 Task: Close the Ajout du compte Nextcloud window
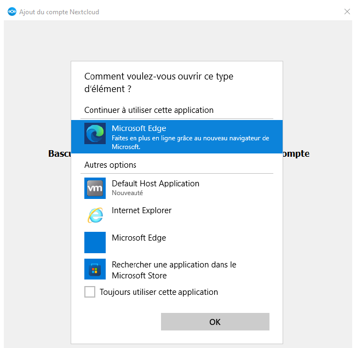pos(347,12)
